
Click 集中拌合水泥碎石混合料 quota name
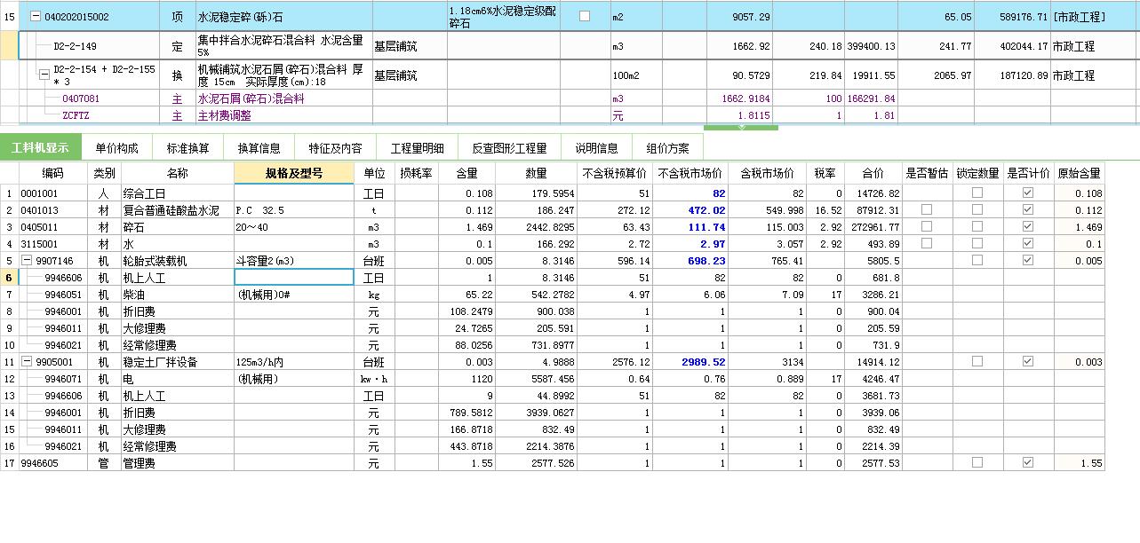[x=283, y=46]
